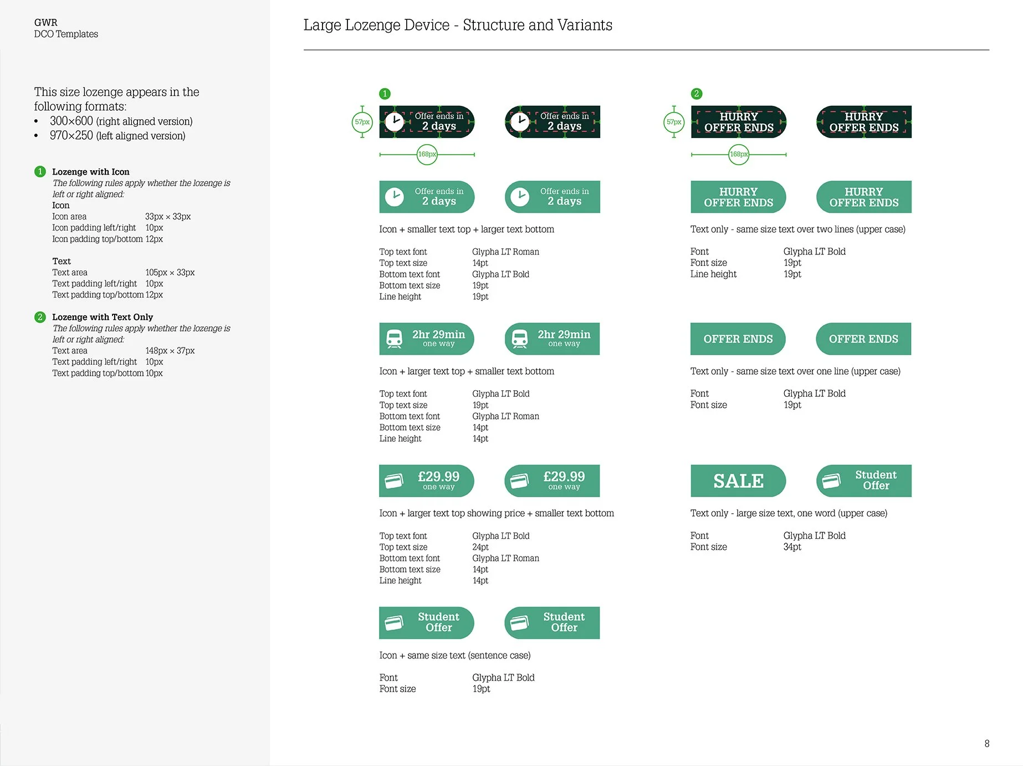Click the clock icon in the green 'Offer ends in' lozenge rounded on left

[520, 197]
